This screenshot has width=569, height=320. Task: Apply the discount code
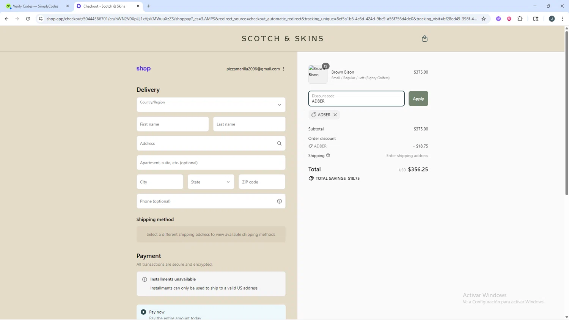pyautogui.click(x=418, y=99)
